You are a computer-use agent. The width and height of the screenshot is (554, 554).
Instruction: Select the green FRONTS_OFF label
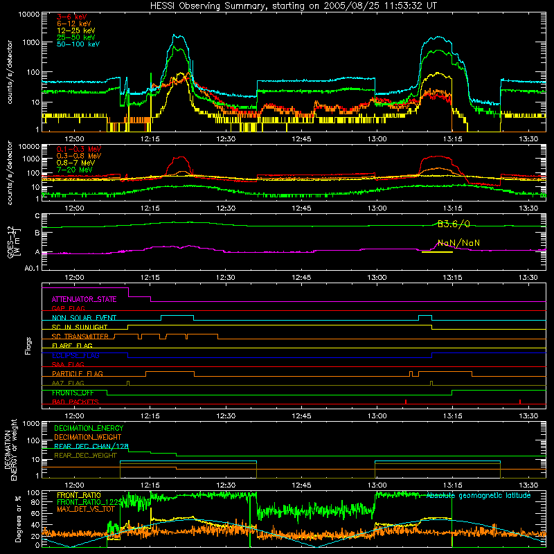click(x=73, y=393)
